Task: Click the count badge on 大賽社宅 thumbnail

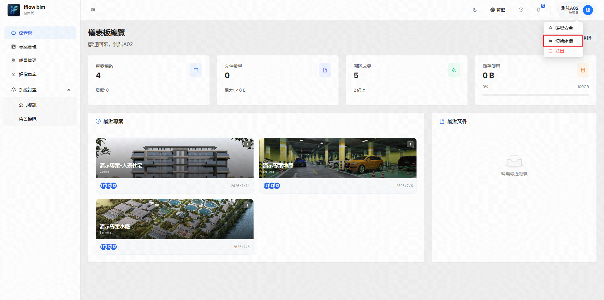Action: click(x=247, y=144)
